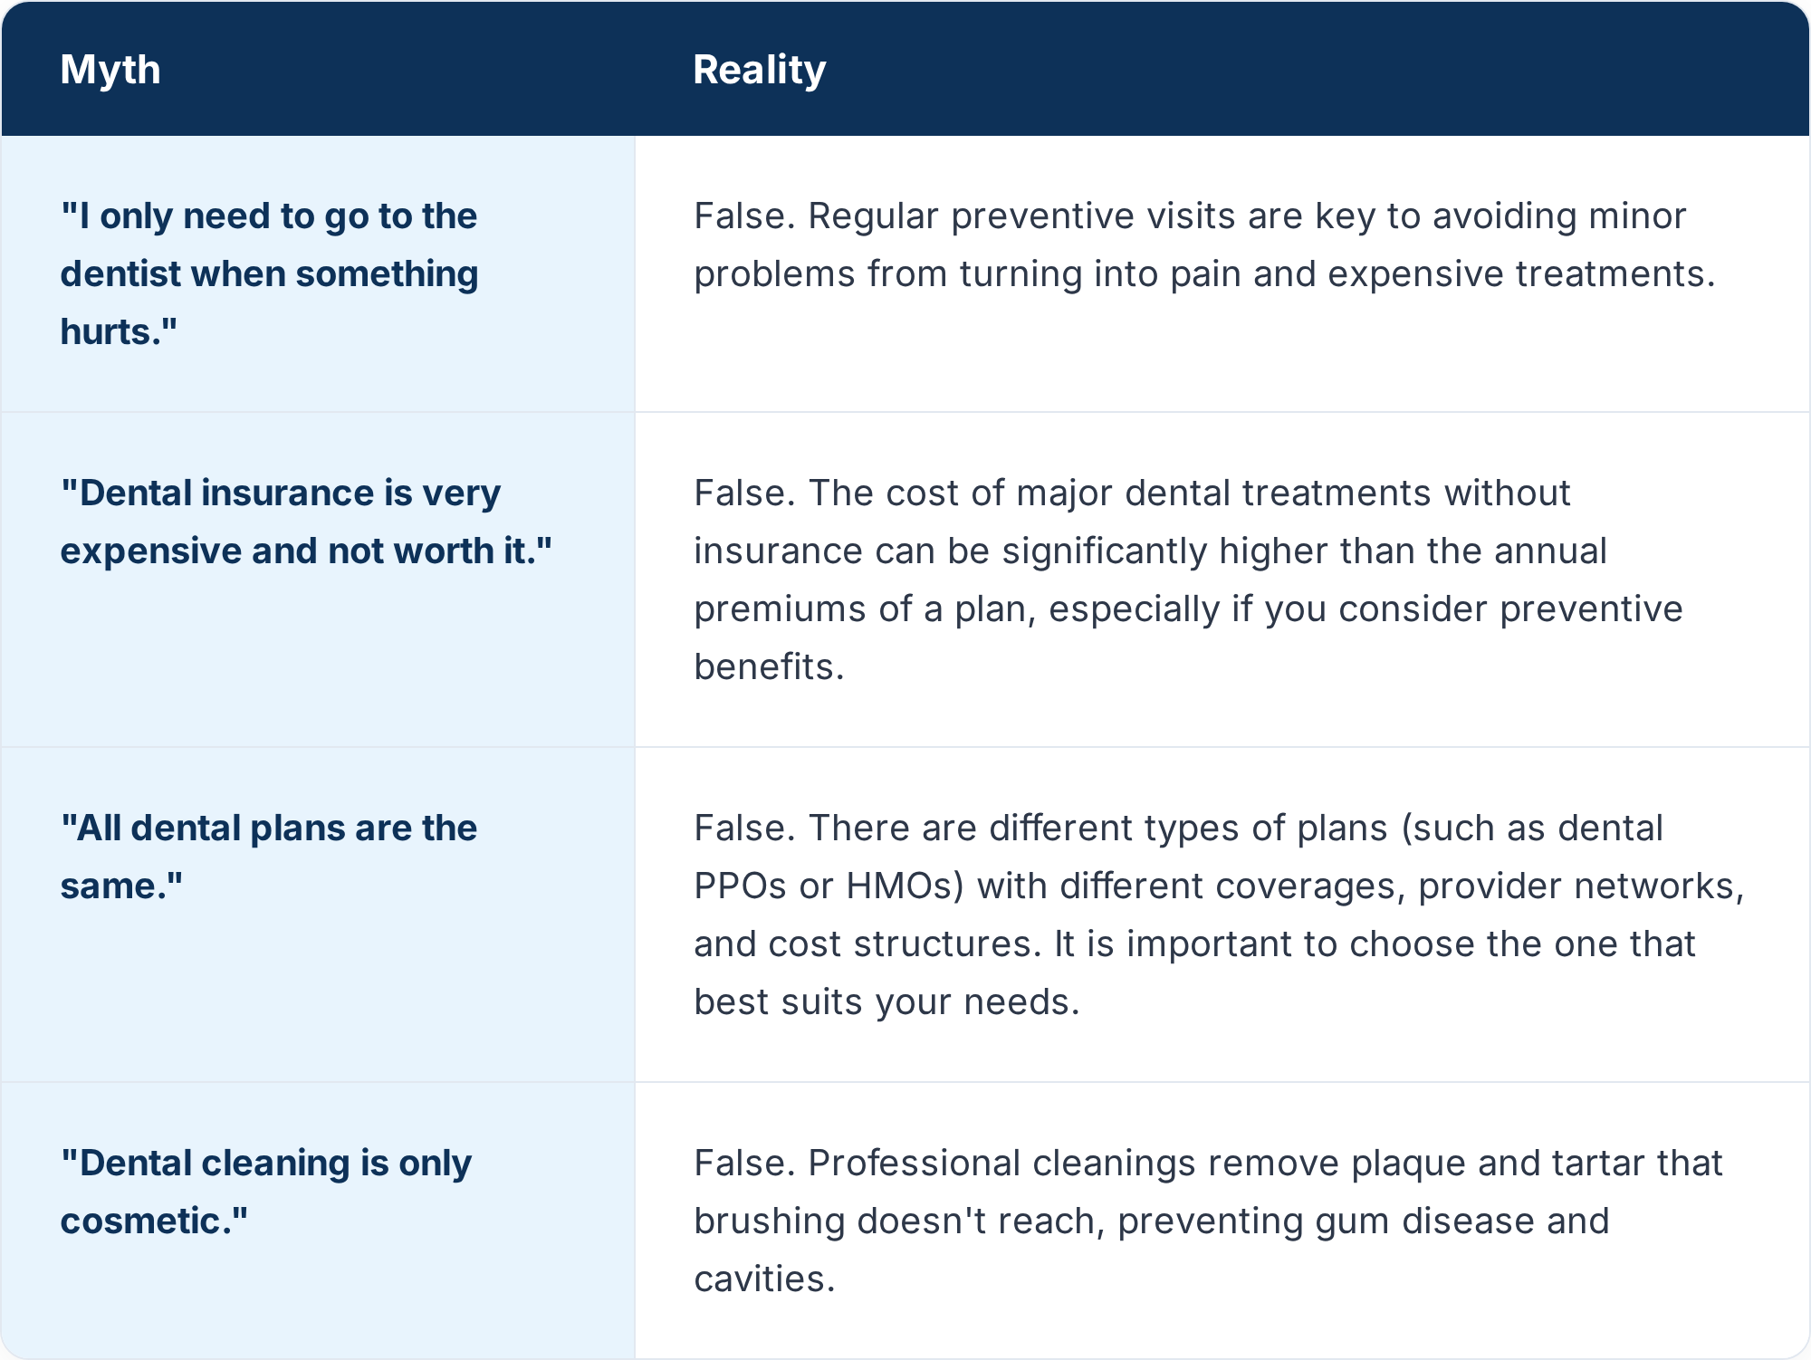This screenshot has height=1360, width=1811.
Task: Select the 'All dental plans are the same' cell
Action: [269, 857]
